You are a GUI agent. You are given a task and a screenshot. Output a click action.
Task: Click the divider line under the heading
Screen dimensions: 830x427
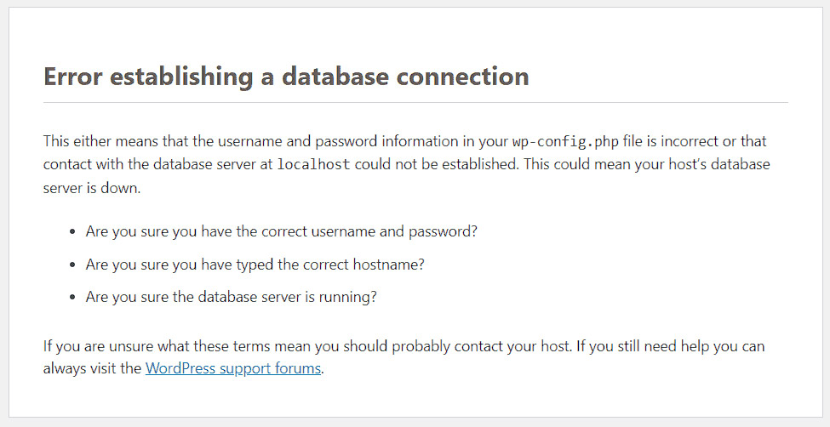pos(415,102)
